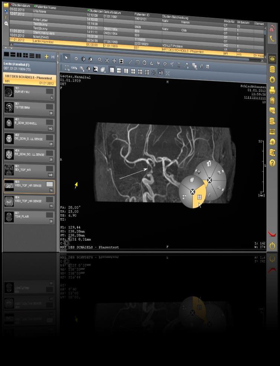Select the straight line measurement tool
Viewport: 280px width, 366px height.
(x=130, y=62)
